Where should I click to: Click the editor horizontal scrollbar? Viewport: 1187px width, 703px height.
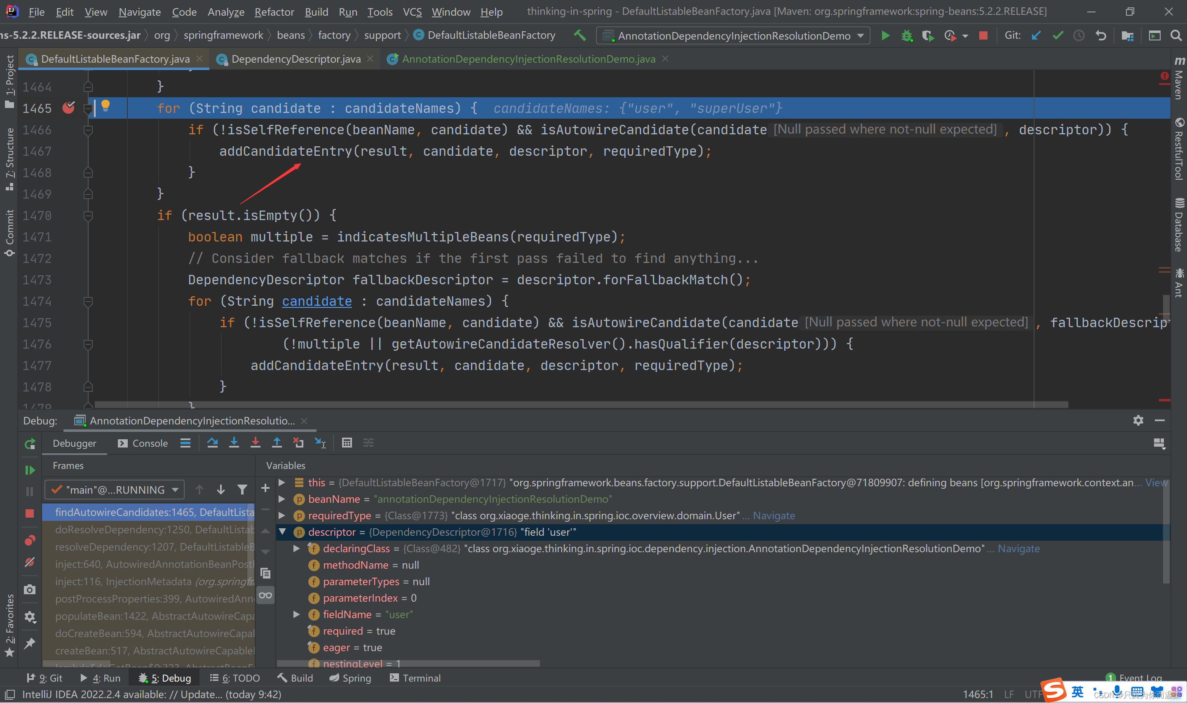coord(581,405)
